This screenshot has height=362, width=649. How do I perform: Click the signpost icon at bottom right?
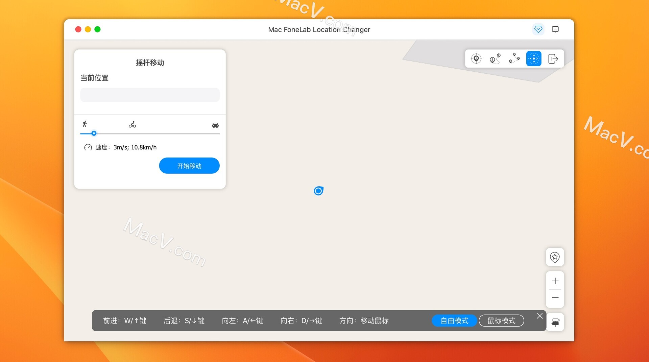(x=555, y=322)
